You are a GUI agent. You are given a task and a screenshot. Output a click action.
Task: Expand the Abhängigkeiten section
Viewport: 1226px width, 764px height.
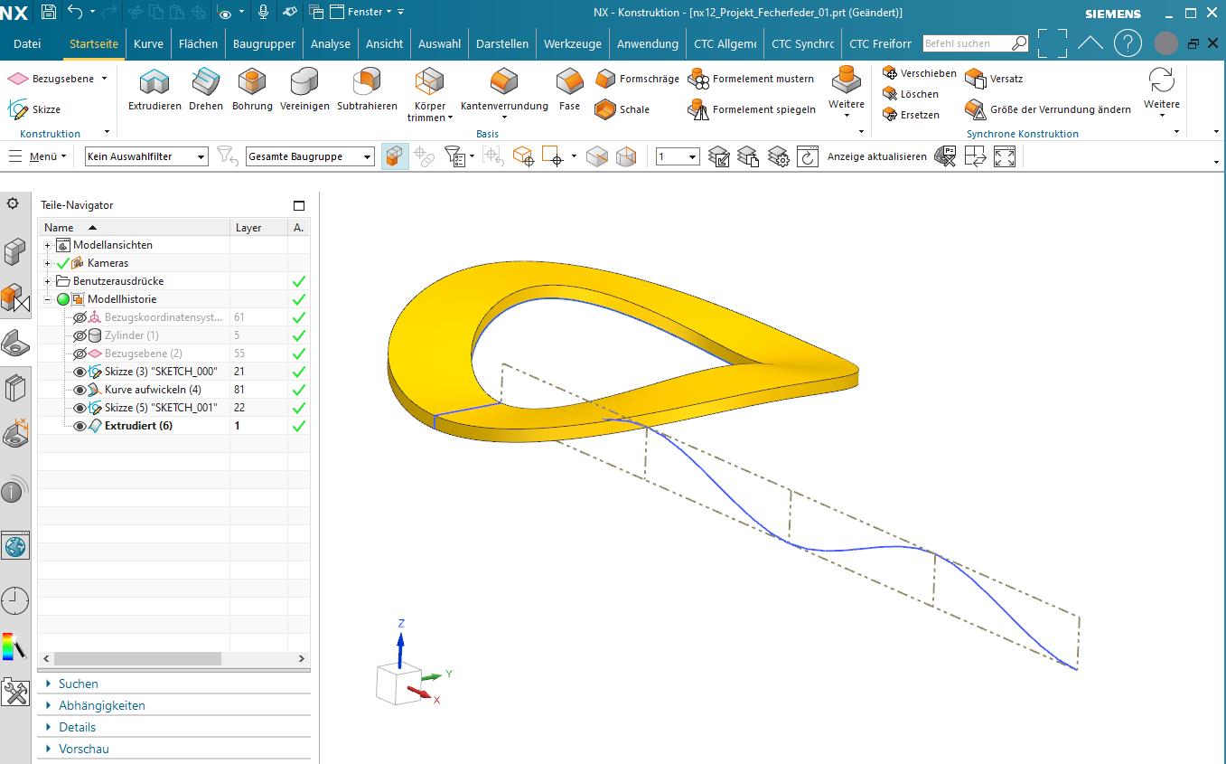pyautogui.click(x=101, y=705)
